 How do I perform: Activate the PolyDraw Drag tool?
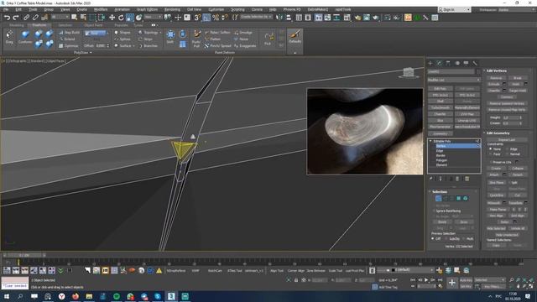[9, 37]
